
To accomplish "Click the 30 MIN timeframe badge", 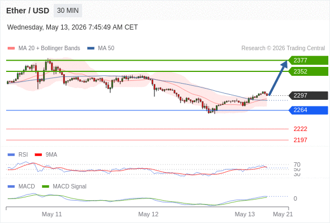I will point(68,11).
